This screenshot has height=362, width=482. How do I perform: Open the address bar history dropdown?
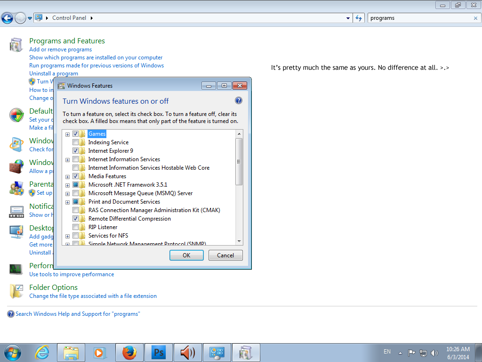click(348, 18)
